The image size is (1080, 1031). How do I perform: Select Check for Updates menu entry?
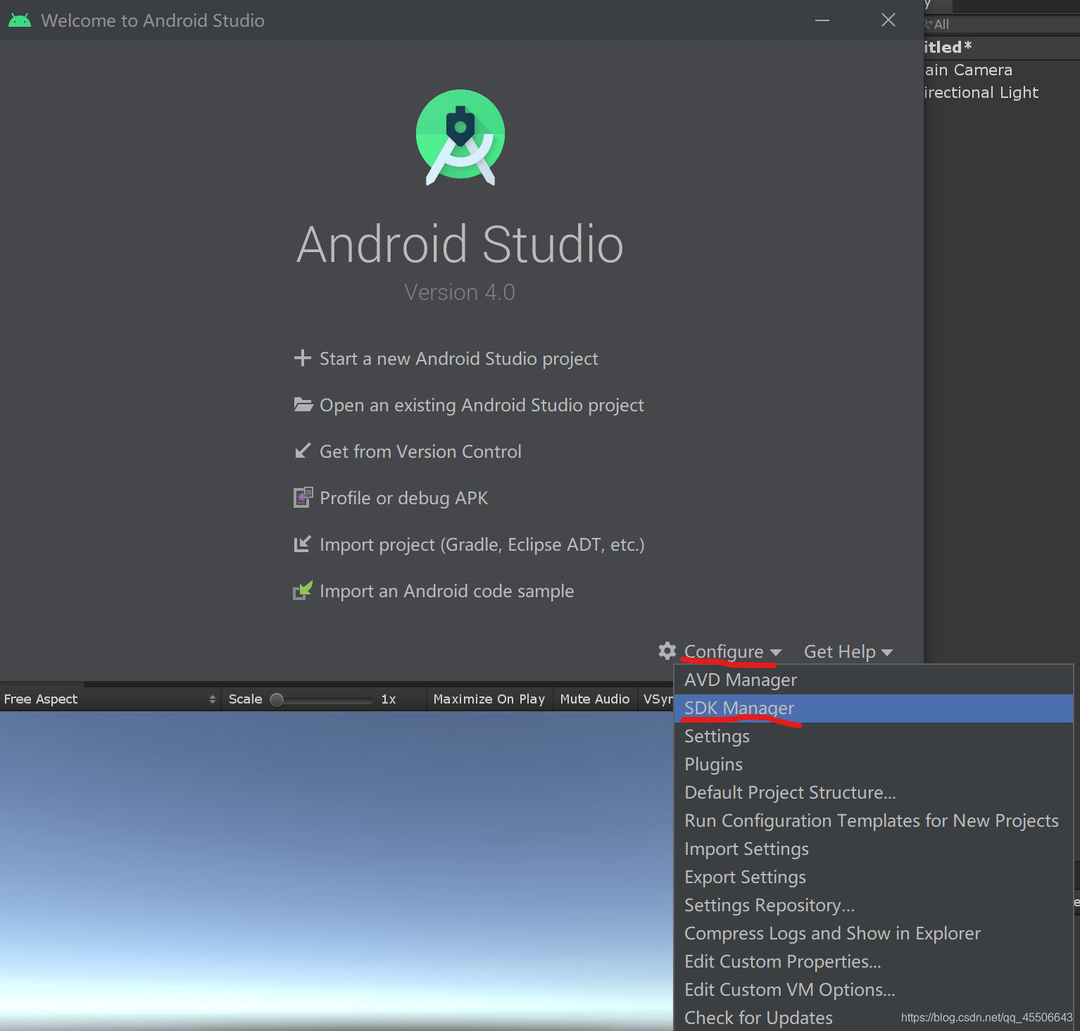click(x=874, y=1018)
